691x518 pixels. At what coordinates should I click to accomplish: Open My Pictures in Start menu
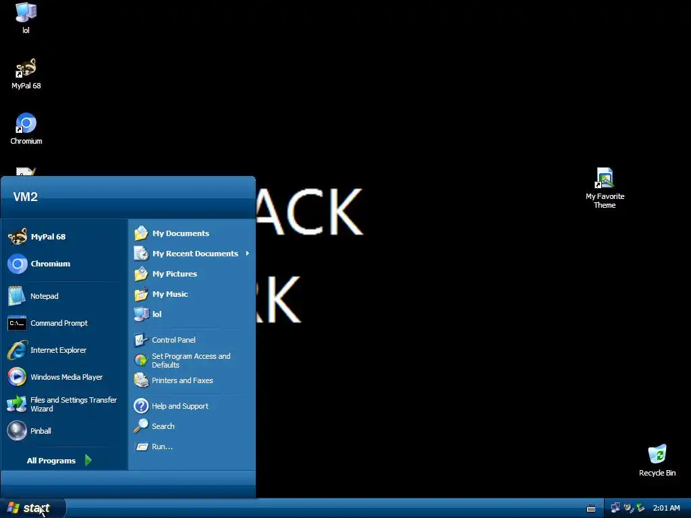(x=192, y=274)
